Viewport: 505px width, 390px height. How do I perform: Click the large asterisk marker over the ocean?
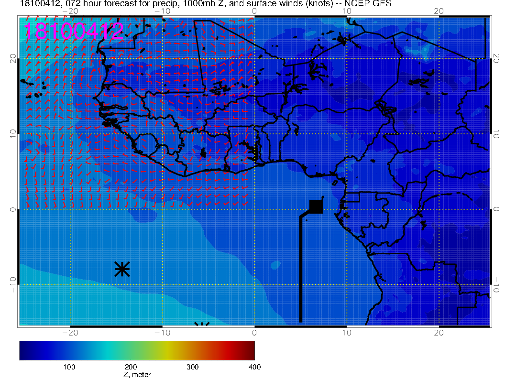122,269
